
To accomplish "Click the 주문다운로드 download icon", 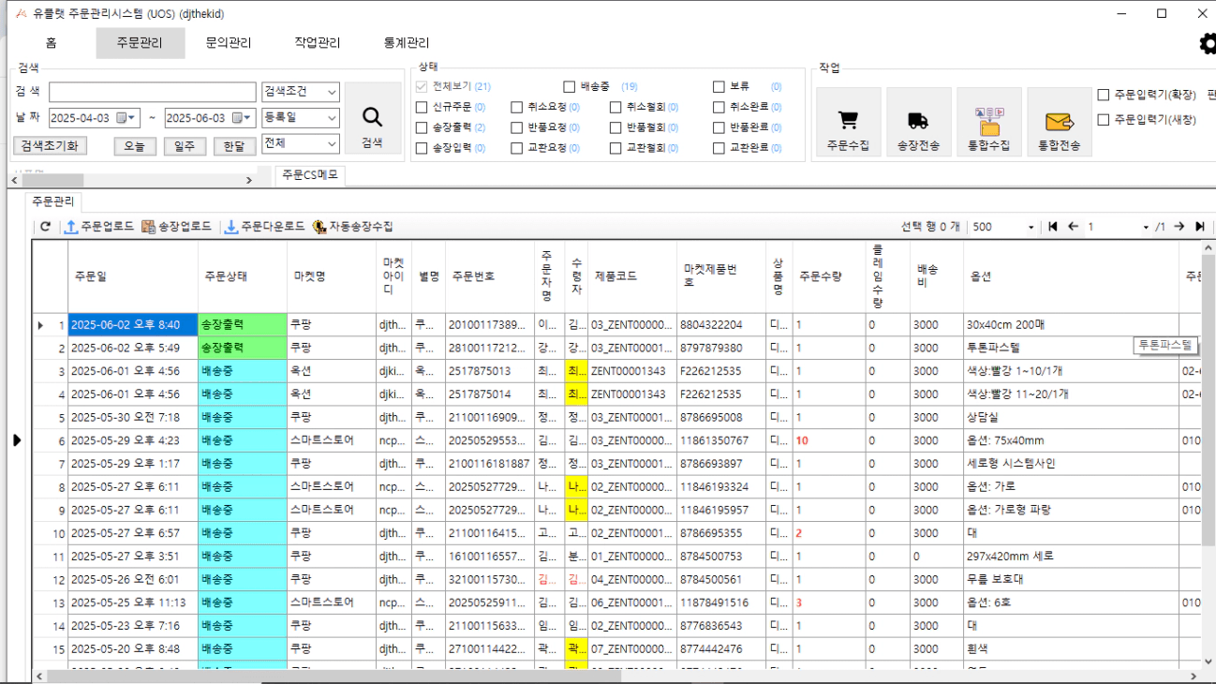I will tap(231, 227).
